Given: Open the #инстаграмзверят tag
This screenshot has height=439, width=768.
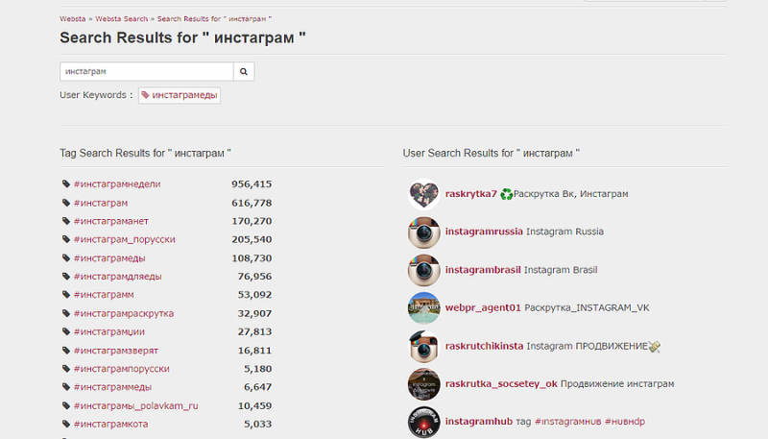Looking at the screenshot, I should point(115,351).
